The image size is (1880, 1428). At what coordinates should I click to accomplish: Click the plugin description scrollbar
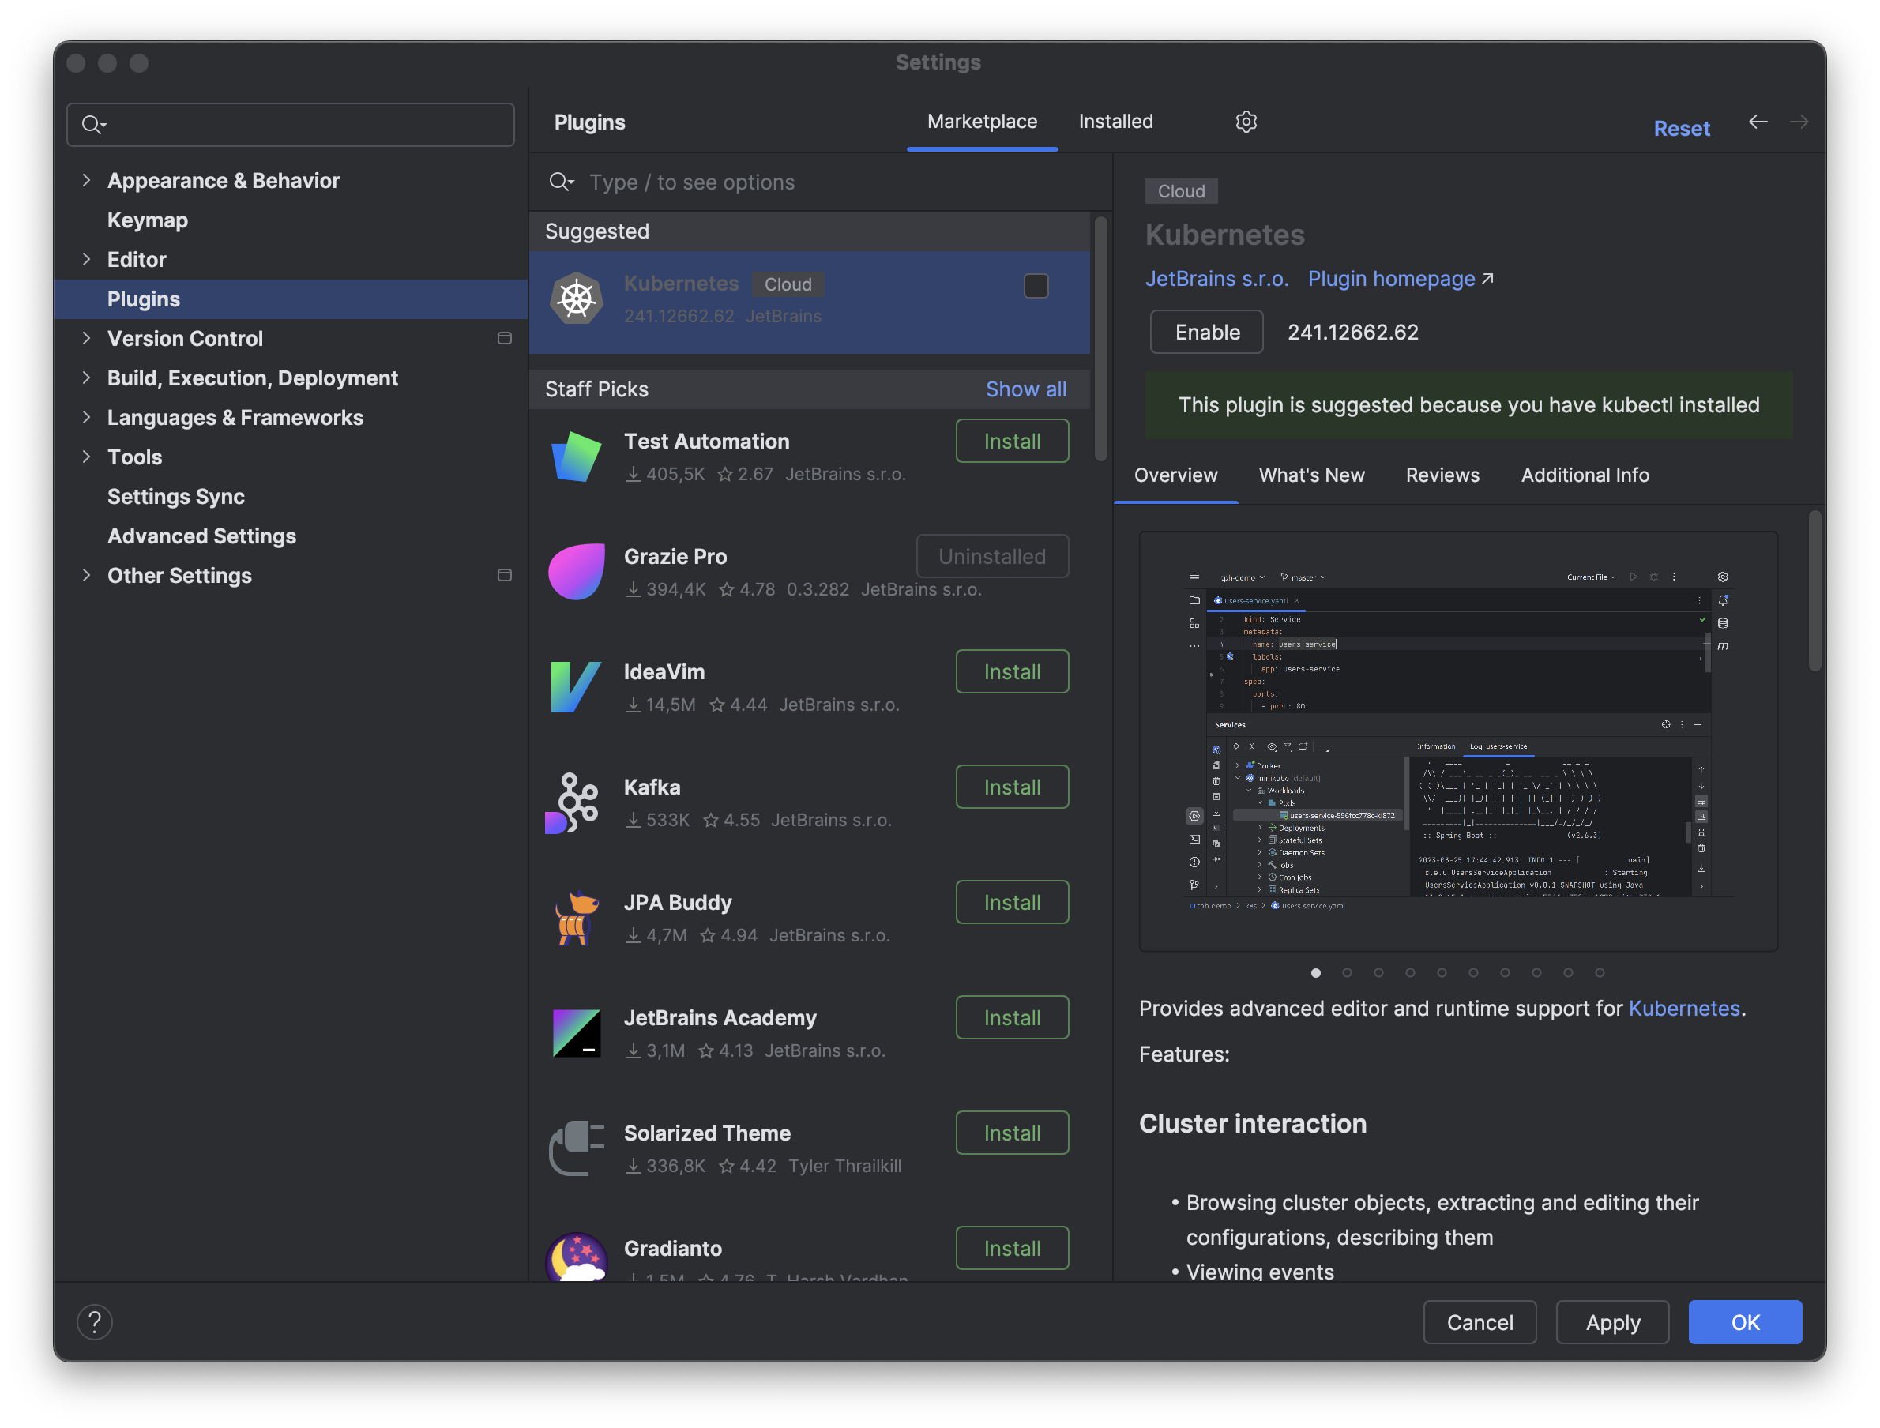tap(1814, 591)
